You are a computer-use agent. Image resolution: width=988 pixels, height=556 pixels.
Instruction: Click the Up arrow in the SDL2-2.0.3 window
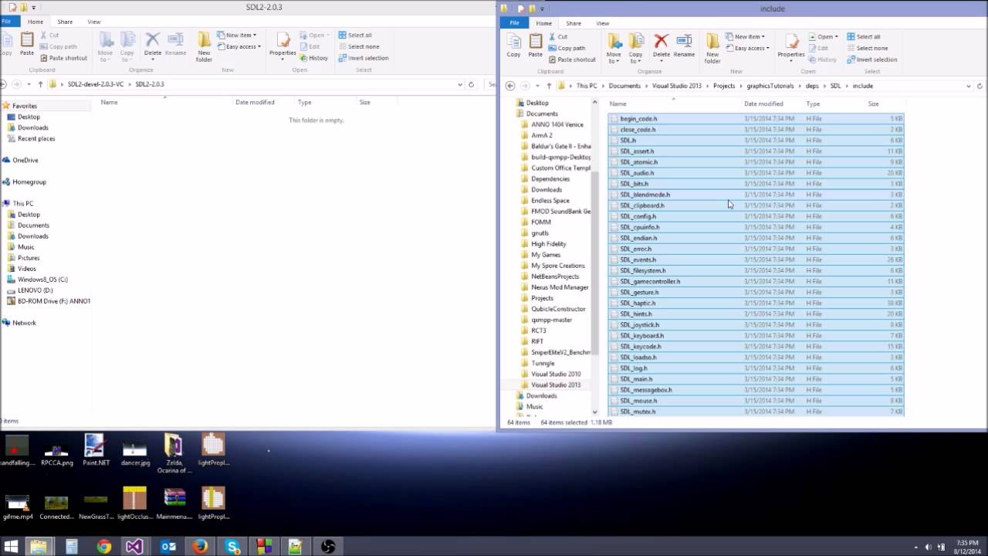[40, 84]
